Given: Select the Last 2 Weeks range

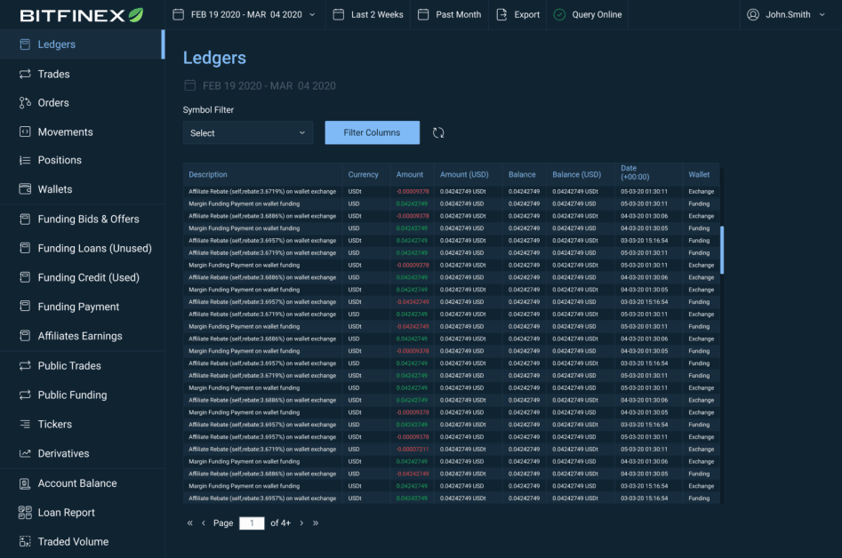Looking at the screenshot, I should (377, 14).
